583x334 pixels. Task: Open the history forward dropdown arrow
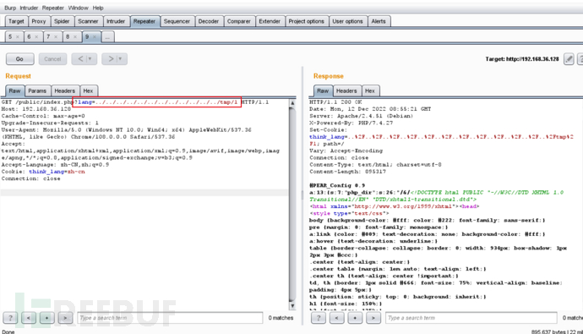point(120,58)
